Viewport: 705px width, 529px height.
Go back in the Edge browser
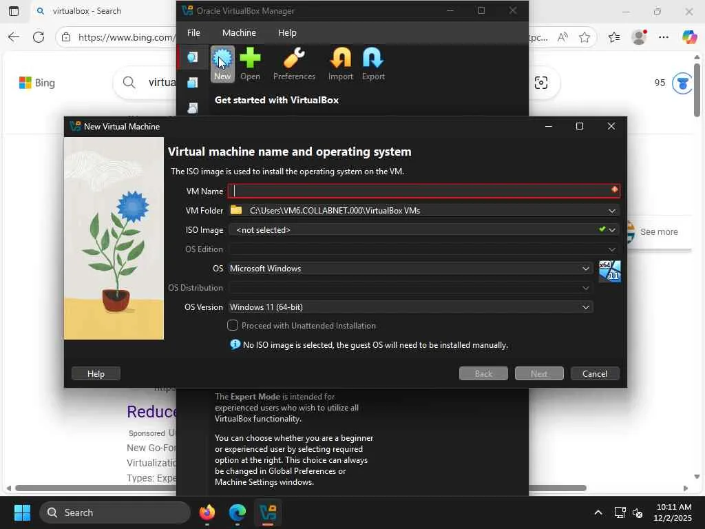(14, 37)
